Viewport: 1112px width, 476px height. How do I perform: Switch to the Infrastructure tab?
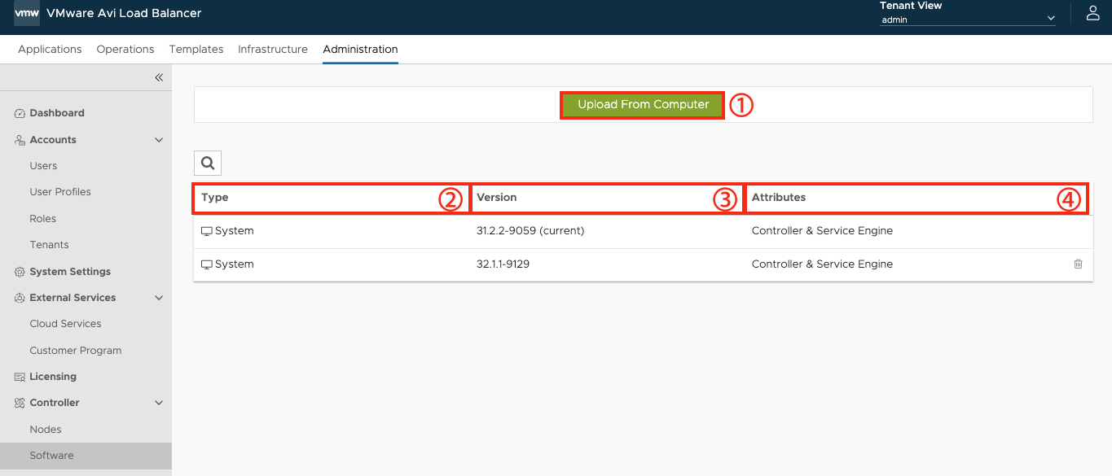point(273,49)
